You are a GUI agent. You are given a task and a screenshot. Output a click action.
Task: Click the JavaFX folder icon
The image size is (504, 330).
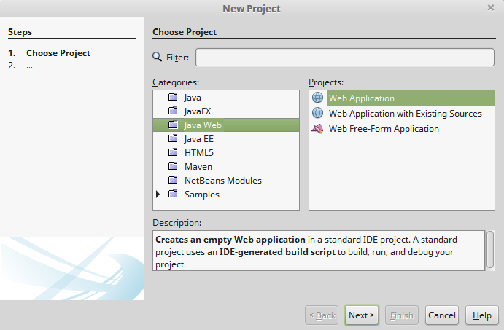173,111
